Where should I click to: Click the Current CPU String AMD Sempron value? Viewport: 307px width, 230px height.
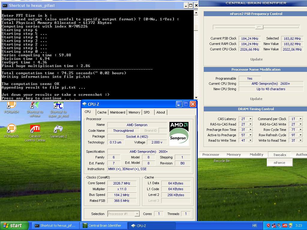pos(271,84)
